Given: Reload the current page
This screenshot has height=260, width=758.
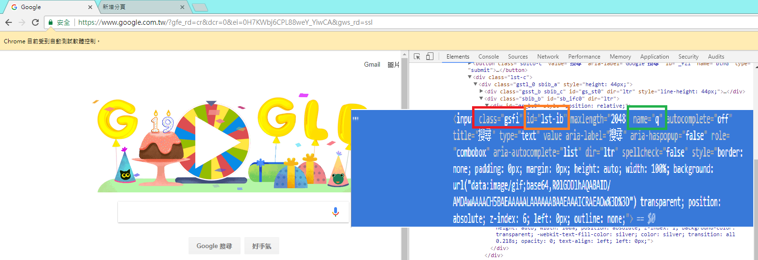Looking at the screenshot, I should [35, 22].
